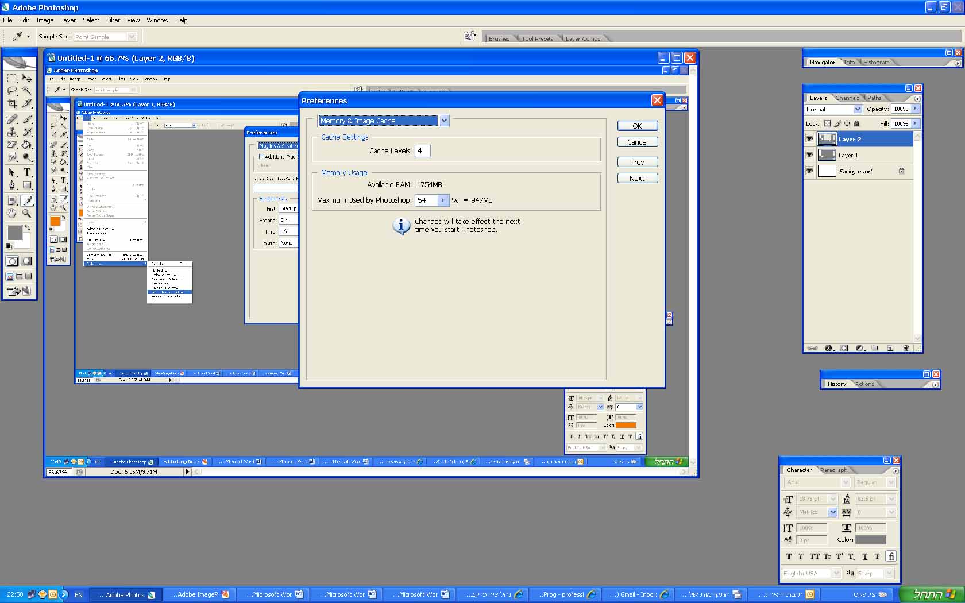
Task: Click the Delete layer trash icon
Action: click(x=906, y=348)
